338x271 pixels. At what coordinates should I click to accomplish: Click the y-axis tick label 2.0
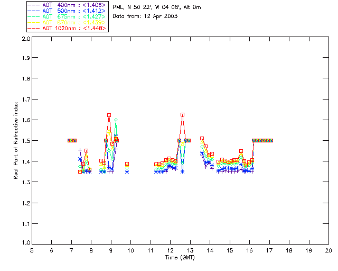[x=26, y=39]
